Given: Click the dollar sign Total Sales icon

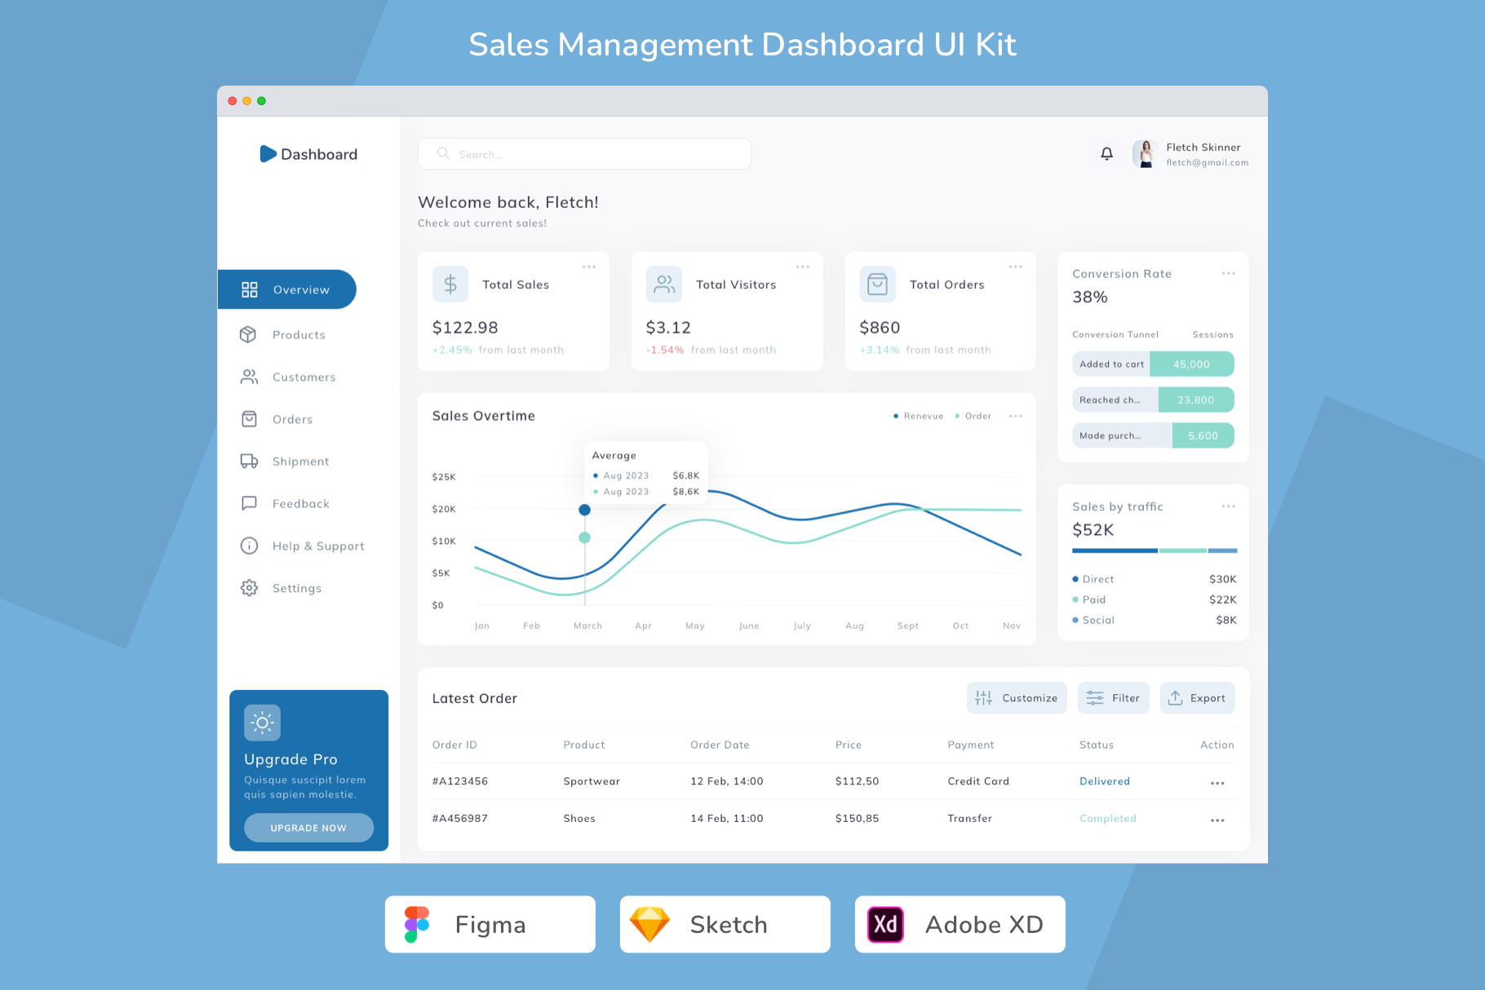Looking at the screenshot, I should click(450, 285).
